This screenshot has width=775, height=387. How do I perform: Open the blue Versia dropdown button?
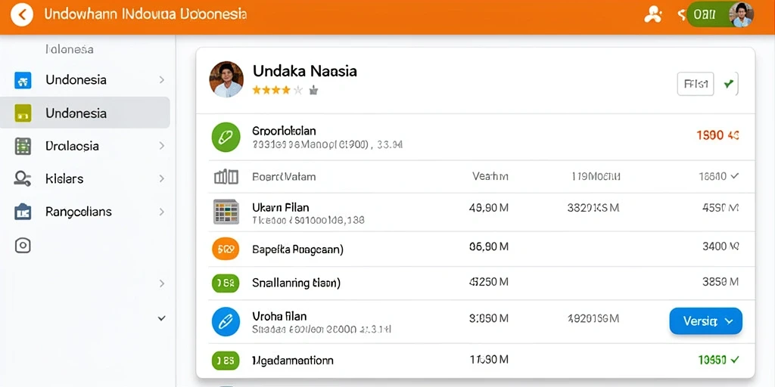coord(705,320)
